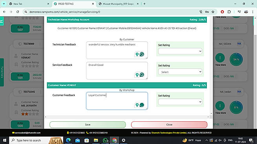Open the Opera red extension icon

222,12
